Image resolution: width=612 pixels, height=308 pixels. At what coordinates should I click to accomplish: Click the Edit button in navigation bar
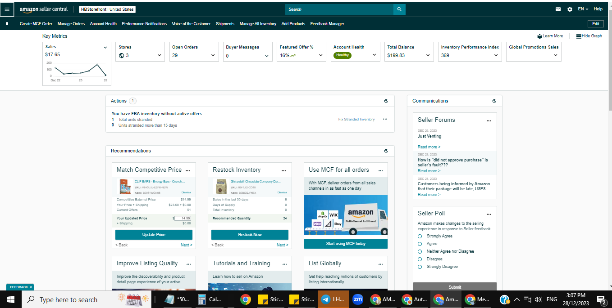point(595,24)
